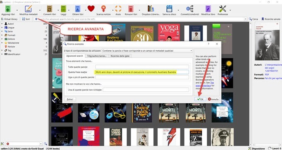Open the Leggi book viewer icon
This screenshot has height=150, width=282.
[63, 9]
